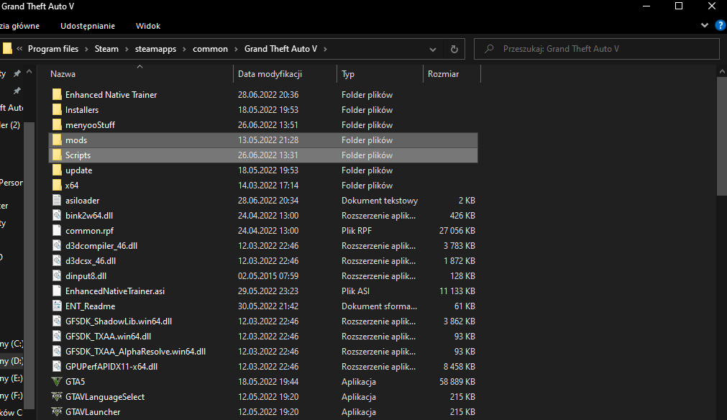Click the asiloader text document icon

point(57,200)
